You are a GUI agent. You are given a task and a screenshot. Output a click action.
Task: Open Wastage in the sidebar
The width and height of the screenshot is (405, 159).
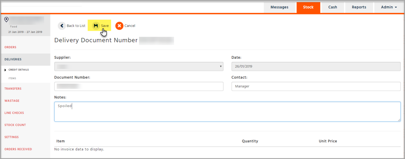click(x=12, y=101)
